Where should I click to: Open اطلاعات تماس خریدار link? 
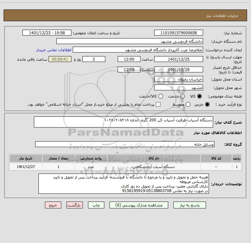click(x=54, y=50)
